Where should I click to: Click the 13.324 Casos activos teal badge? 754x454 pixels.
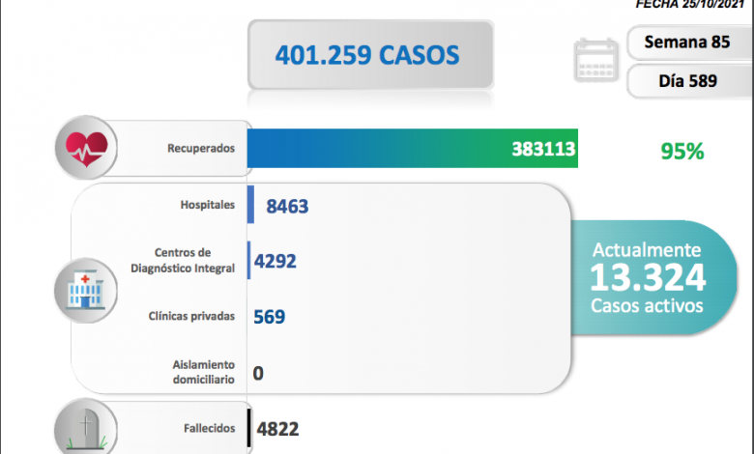point(649,280)
